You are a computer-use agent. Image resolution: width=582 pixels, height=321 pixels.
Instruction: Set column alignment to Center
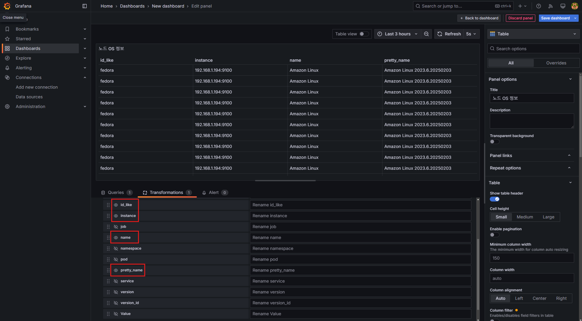pyautogui.click(x=540, y=298)
